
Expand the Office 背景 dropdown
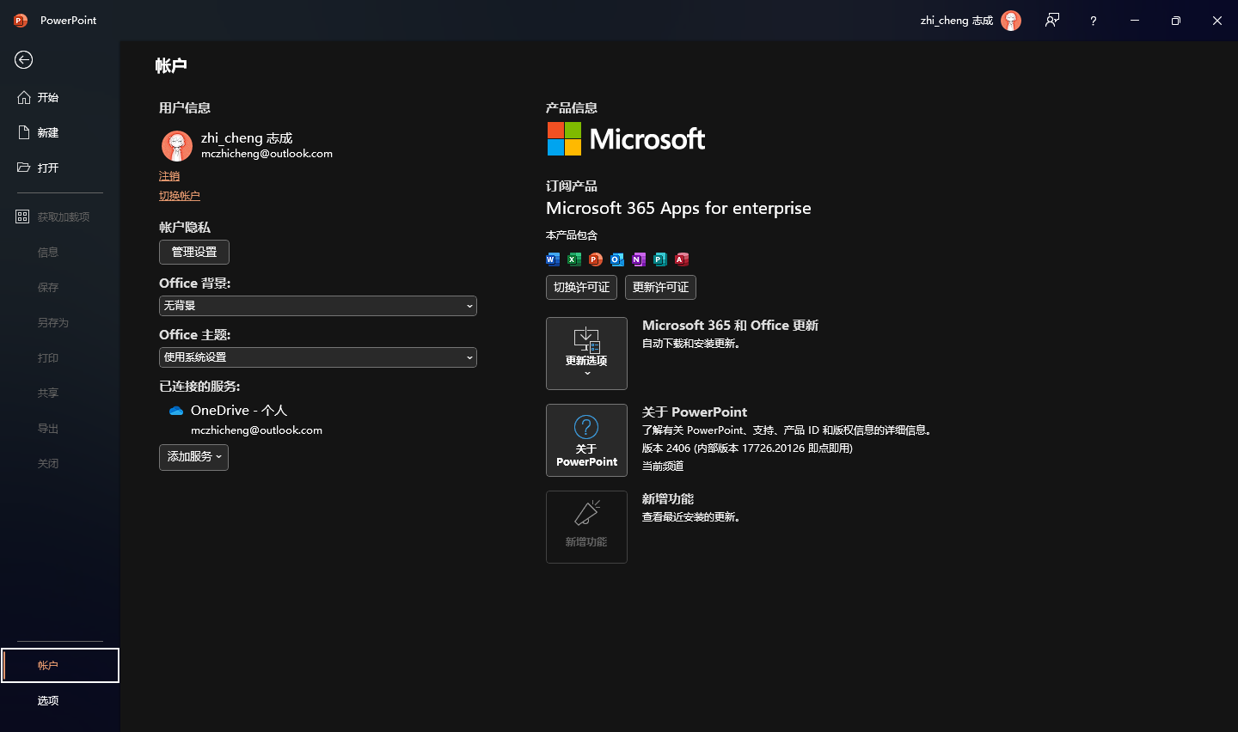(x=318, y=306)
